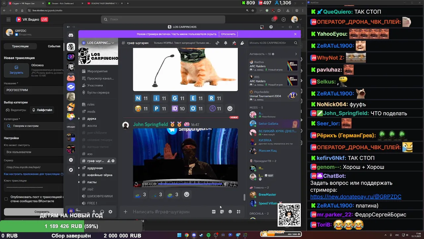
Task: Open Мероприятия in server sidebar
Action: click(98, 71)
